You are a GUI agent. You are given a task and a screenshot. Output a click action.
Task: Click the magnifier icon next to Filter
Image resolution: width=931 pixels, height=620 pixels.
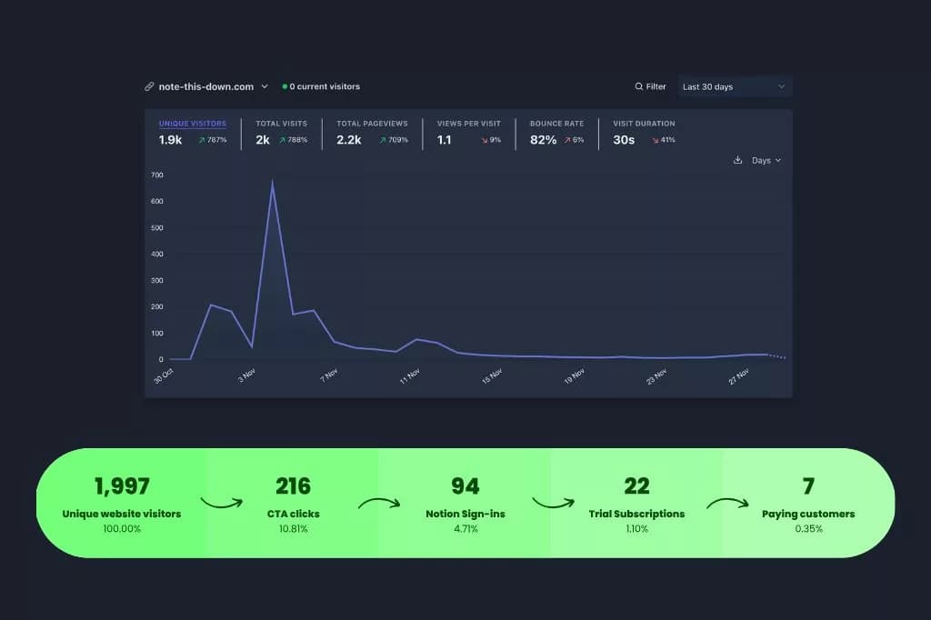point(638,86)
